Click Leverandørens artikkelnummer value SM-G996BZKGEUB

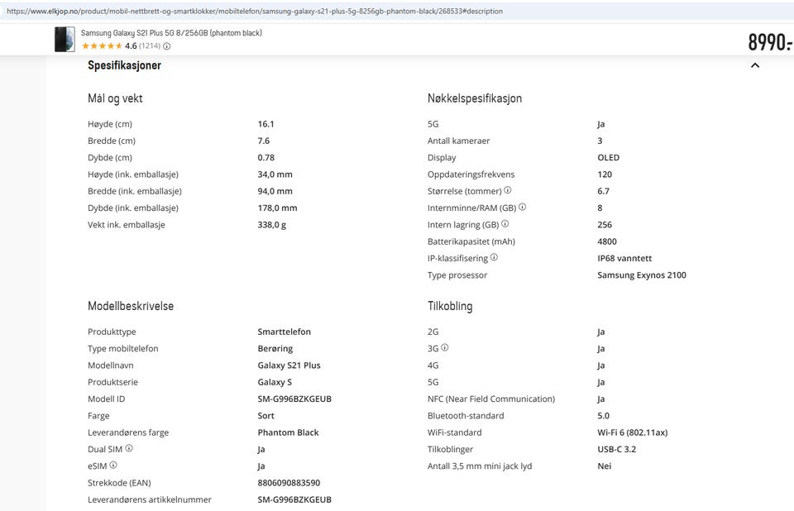point(294,499)
